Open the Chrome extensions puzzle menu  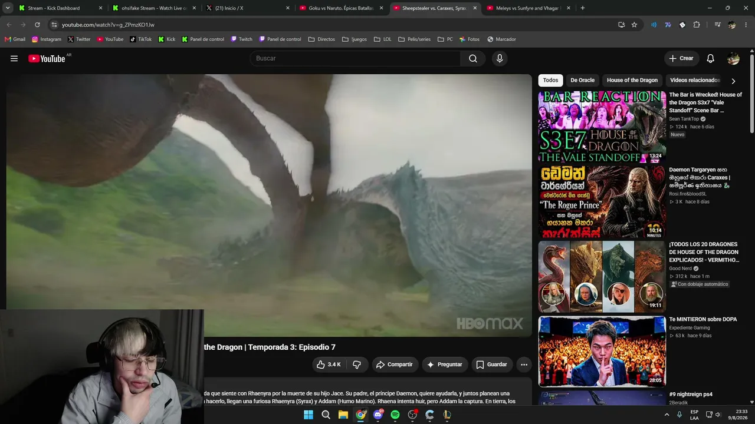[x=697, y=25]
